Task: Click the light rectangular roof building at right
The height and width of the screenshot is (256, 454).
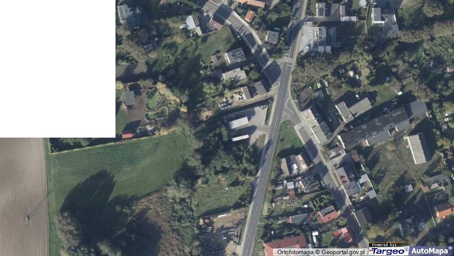Action: click(418, 149)
